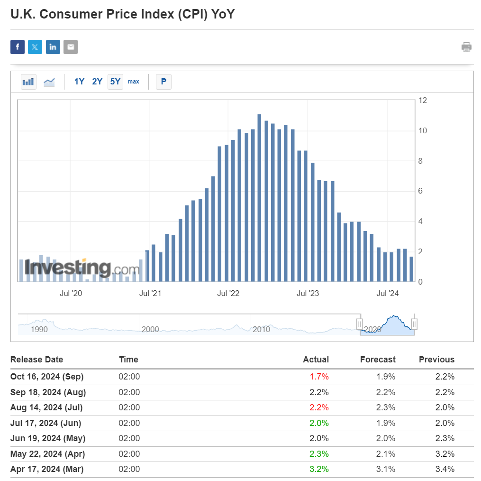
Task: Select the 2Y time range
Action: pyautogui.click(x=97, y=82)
